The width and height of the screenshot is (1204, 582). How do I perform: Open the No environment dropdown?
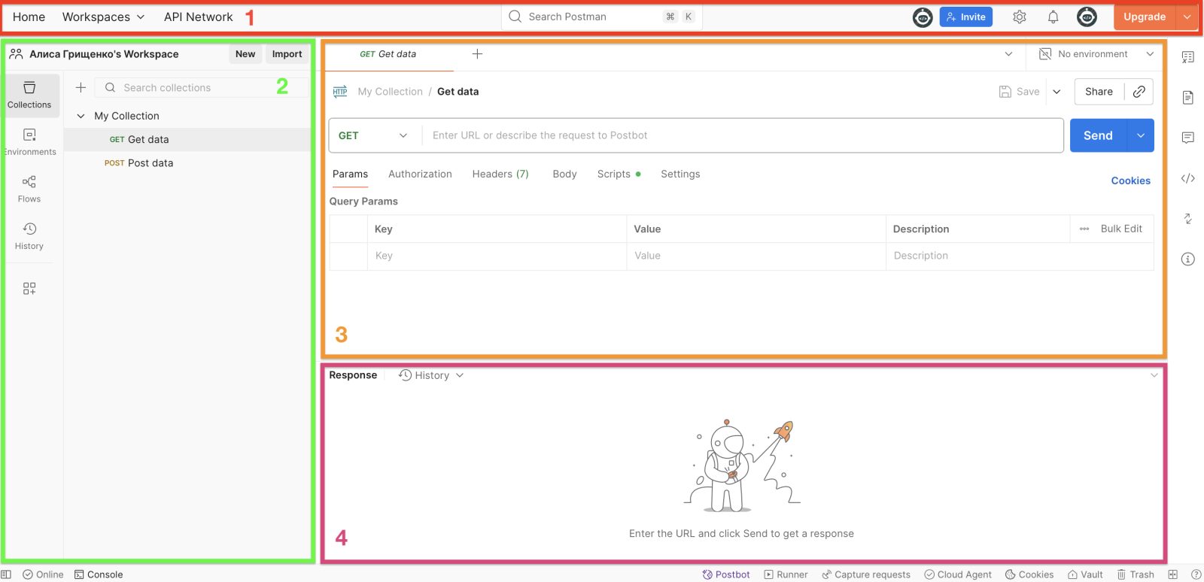click(1096, 54)
